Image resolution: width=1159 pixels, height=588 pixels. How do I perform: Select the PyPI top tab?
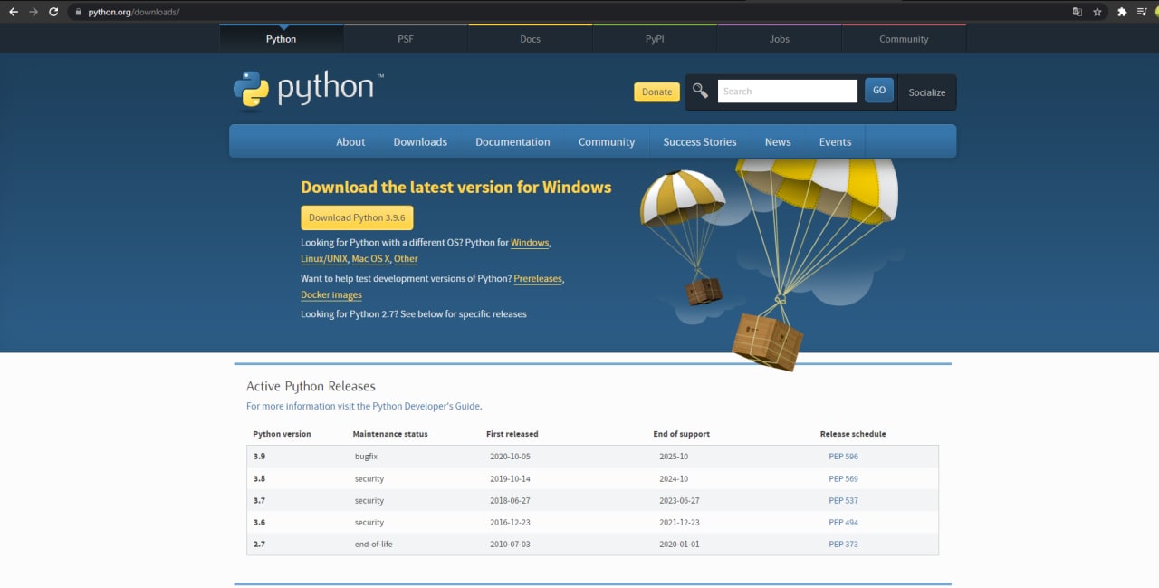(655, 39)
